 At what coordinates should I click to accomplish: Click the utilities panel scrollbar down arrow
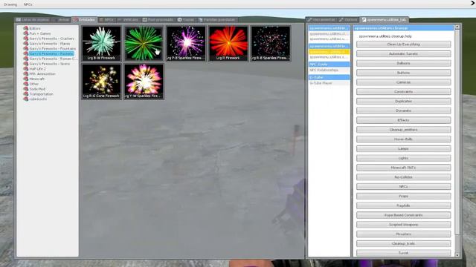tap(457, 255)
